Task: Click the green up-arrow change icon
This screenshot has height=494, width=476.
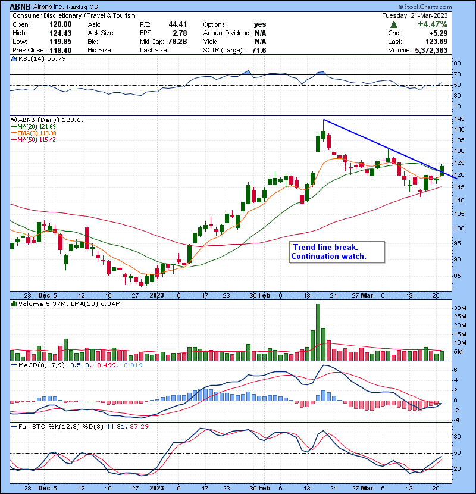Action: pyautogui.click(x=393, y=24)
